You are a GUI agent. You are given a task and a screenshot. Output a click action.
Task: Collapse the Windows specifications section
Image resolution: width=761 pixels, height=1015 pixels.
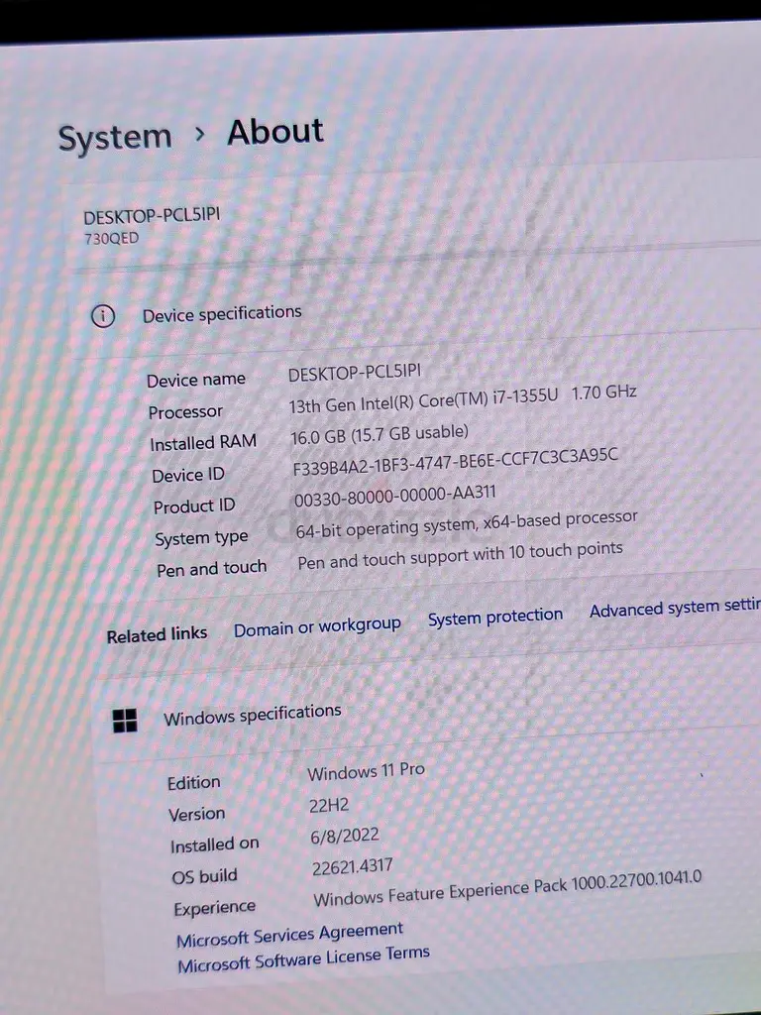click(x=252, y=714)
